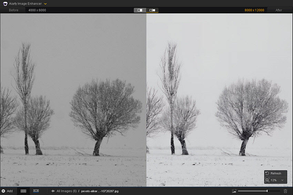The image size is (293, 195).
Task: Switch to grid thumbnail view
Action: click(23, 191)
